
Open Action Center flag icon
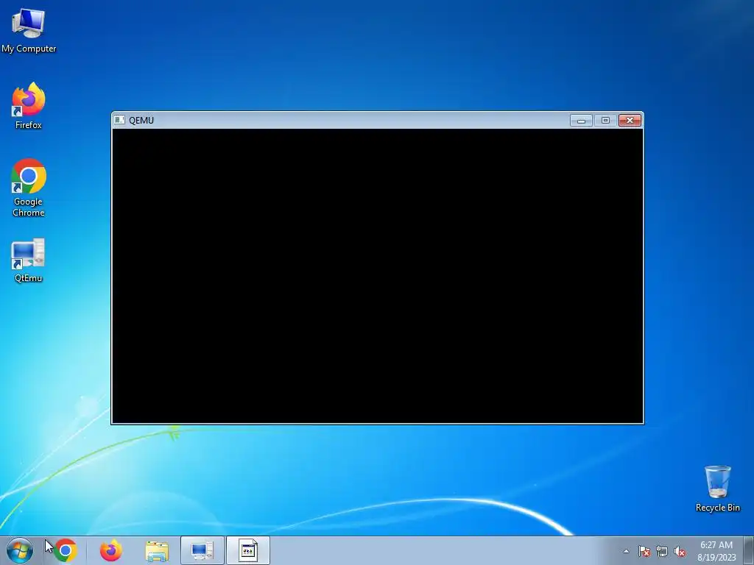pos(644,551)
